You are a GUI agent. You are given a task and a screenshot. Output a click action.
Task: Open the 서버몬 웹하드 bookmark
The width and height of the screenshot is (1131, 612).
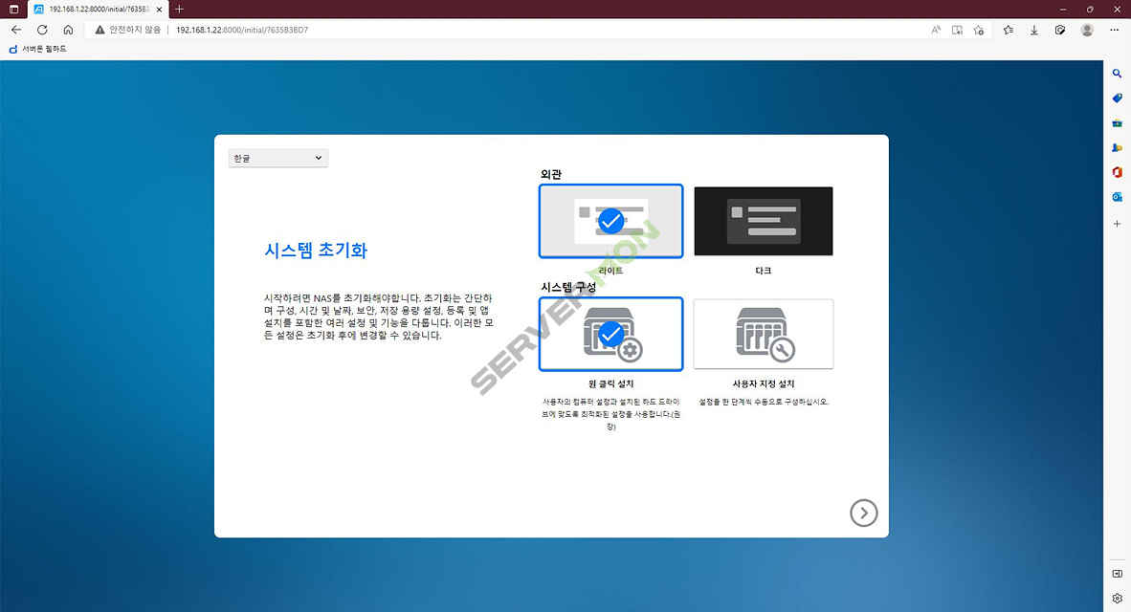point(37,49)
